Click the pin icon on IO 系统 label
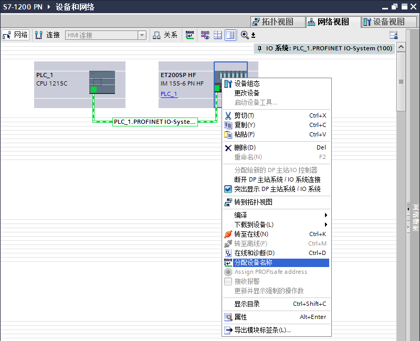The image size is (420, 341). pyautogui.click(x=259, y=48)
